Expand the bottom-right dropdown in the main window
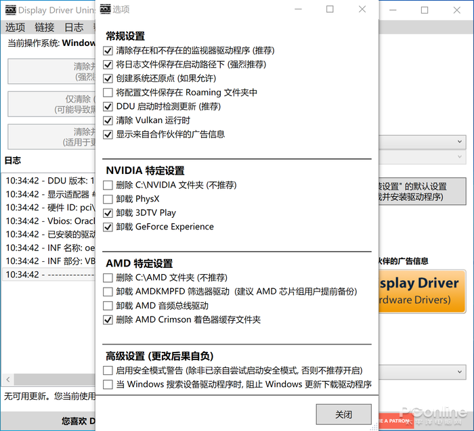Viewport: 474px width, 431px height. tap(460, 371)
